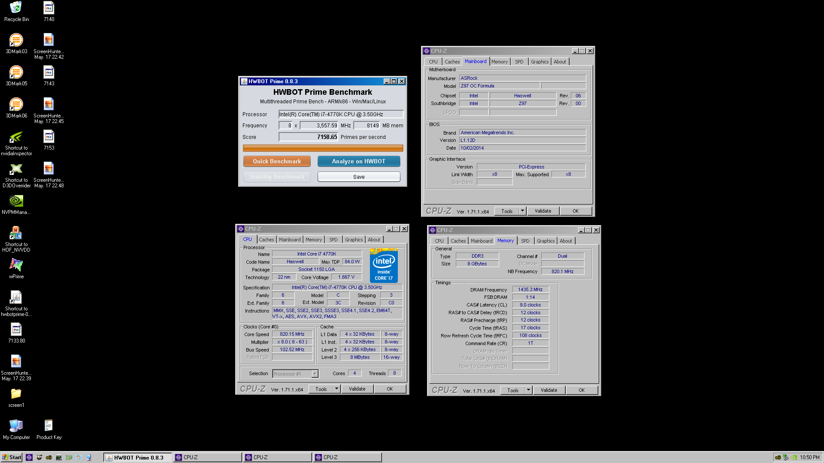Open the Start menu
The image size is (824, 463).
click(x=12, y=457)
